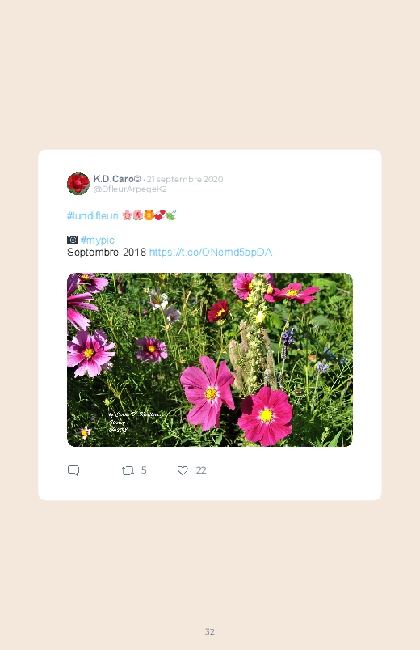Click the retweet count 5
Screen dimensions: 420x650
tap(144, 470)
